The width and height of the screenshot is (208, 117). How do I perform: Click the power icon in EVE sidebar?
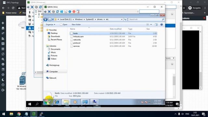click(3, 85)
